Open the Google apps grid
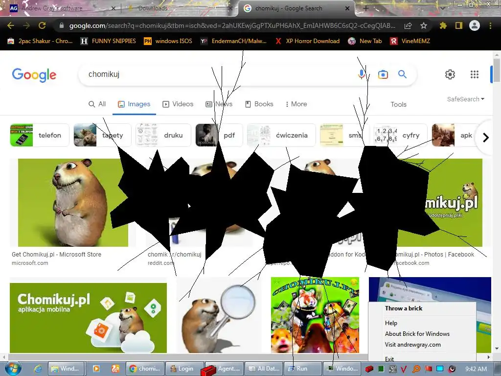This screenshot has height=376, width=501. (x=475, y=74)
